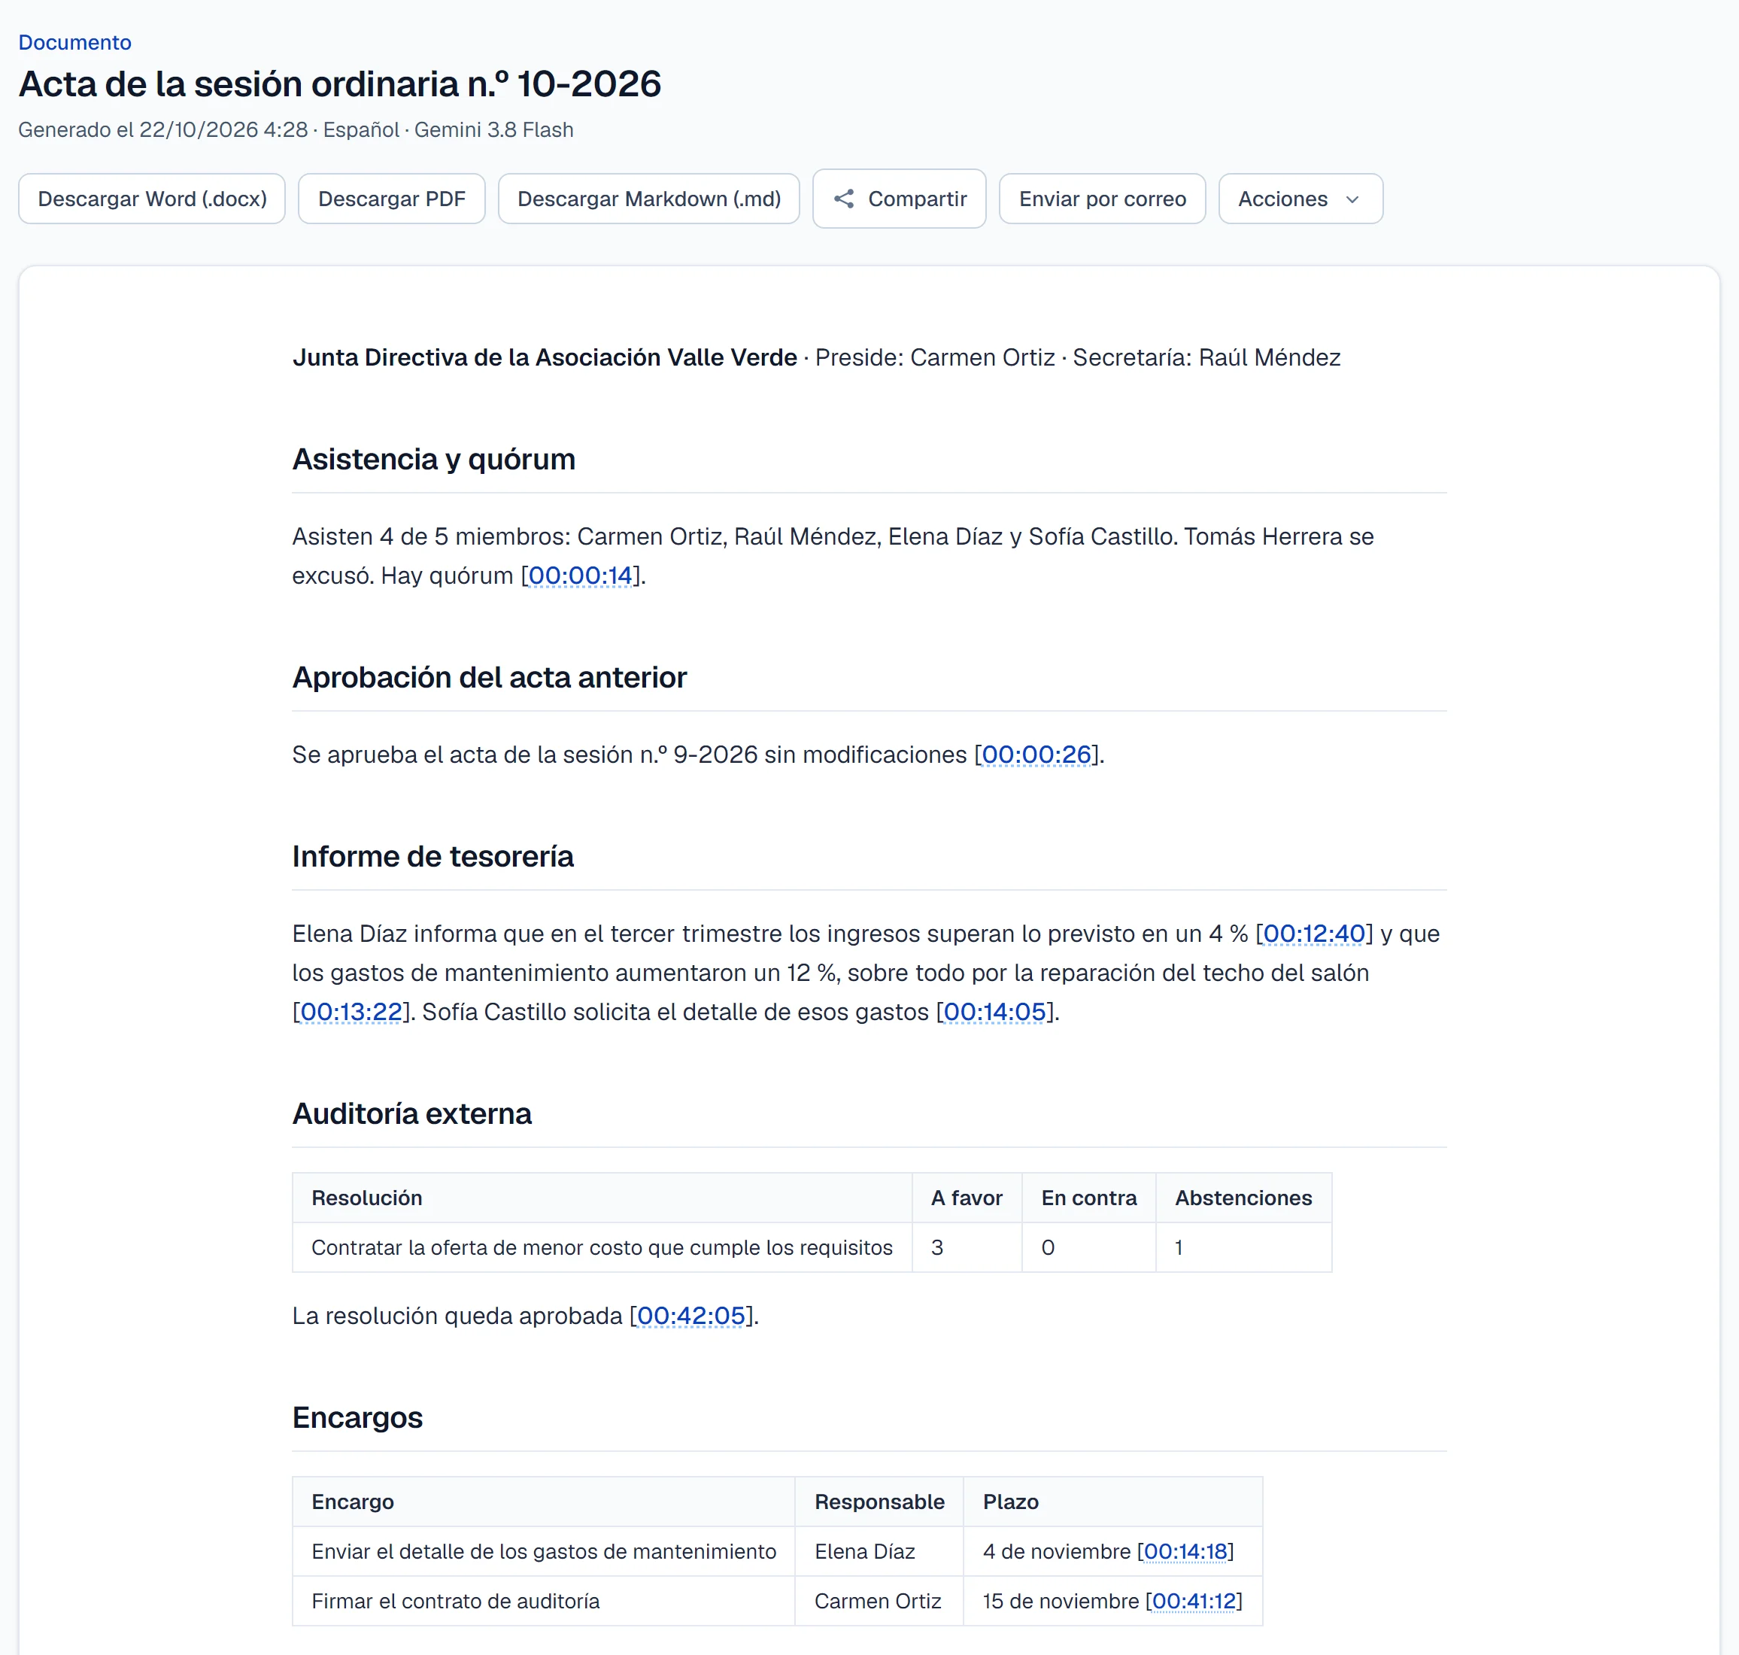Click the 'Generado el 22/10/2026' metadata line
The image size is (1739, 1655).
click(x=296, y=129)
